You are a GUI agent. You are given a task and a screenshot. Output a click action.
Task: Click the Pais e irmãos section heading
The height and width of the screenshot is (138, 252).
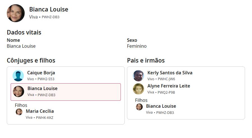[x=146, y=60]
